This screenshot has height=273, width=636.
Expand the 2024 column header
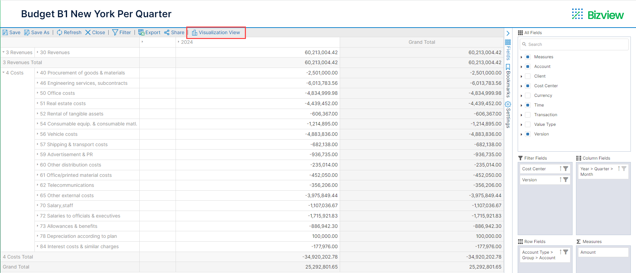178,42
